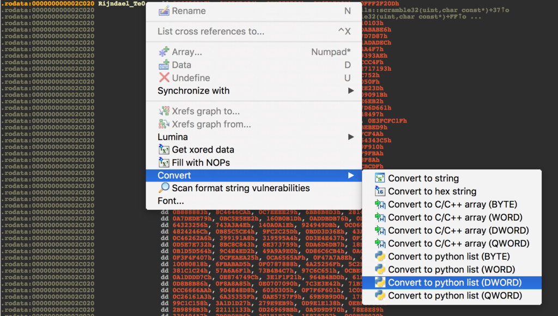Click the C/C++ array (QWORD) icon

coord(380,244)
